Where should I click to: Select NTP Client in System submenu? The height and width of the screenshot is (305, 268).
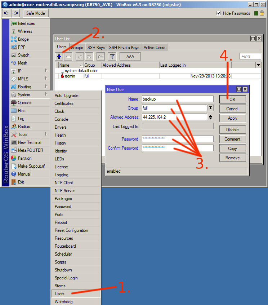coord(76,183)
